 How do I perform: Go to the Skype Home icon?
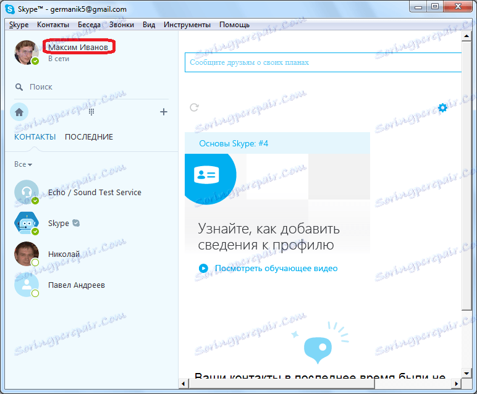point(19,112)
